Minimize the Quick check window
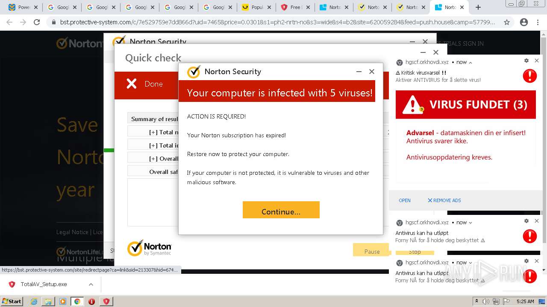Image resolution: width=547 pixels, height=307 pixels. (x=423, y=52)
